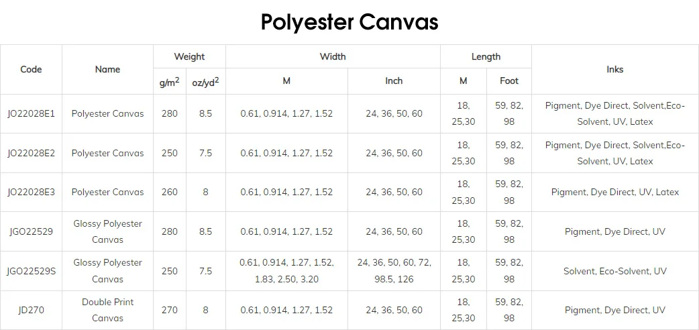Click the oz/yd² sub-header
699x330 pixels.
[205, 81]
